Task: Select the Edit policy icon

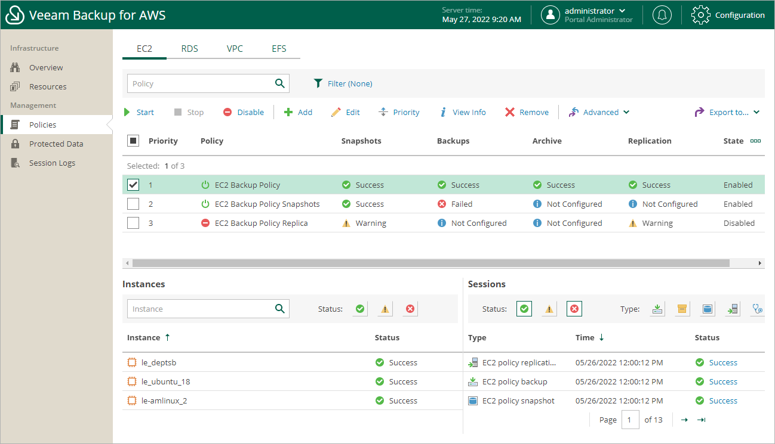Action: 345,112
